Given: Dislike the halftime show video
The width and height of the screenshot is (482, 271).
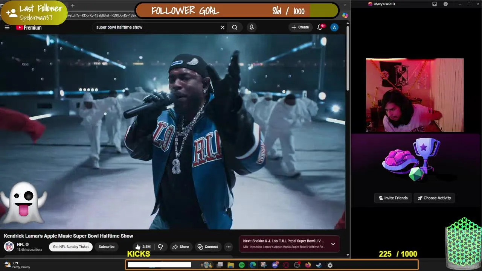Looking at the screenshot, I should coord(160,247).
